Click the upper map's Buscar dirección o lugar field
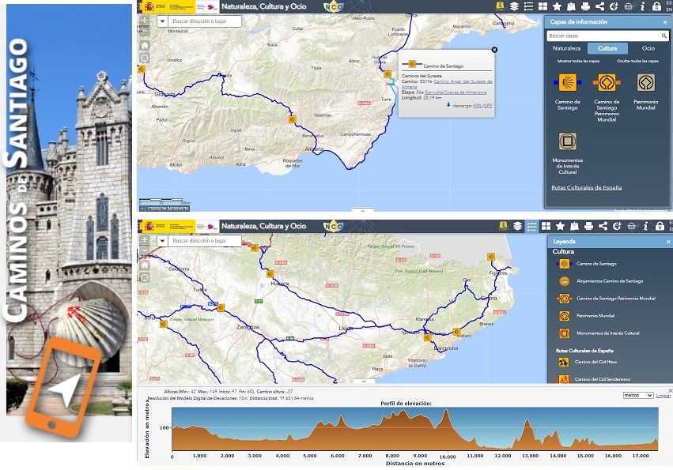 click(x=204, y=21)
